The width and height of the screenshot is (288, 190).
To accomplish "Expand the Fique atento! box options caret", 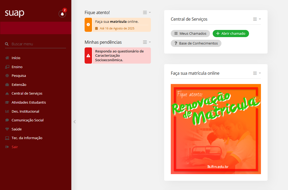I will click(x=150, y=12).
